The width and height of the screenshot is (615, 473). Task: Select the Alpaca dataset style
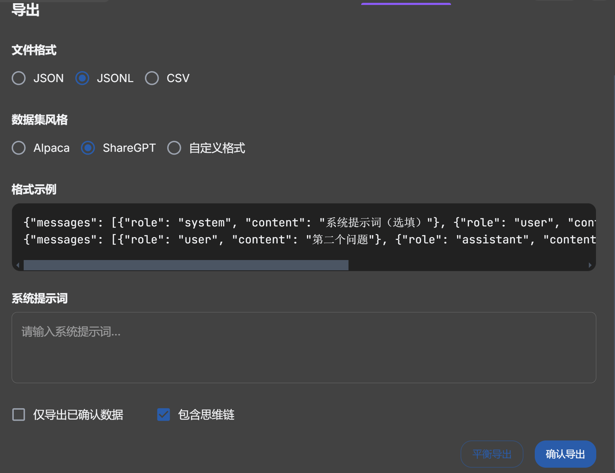[x=19, y=148]
